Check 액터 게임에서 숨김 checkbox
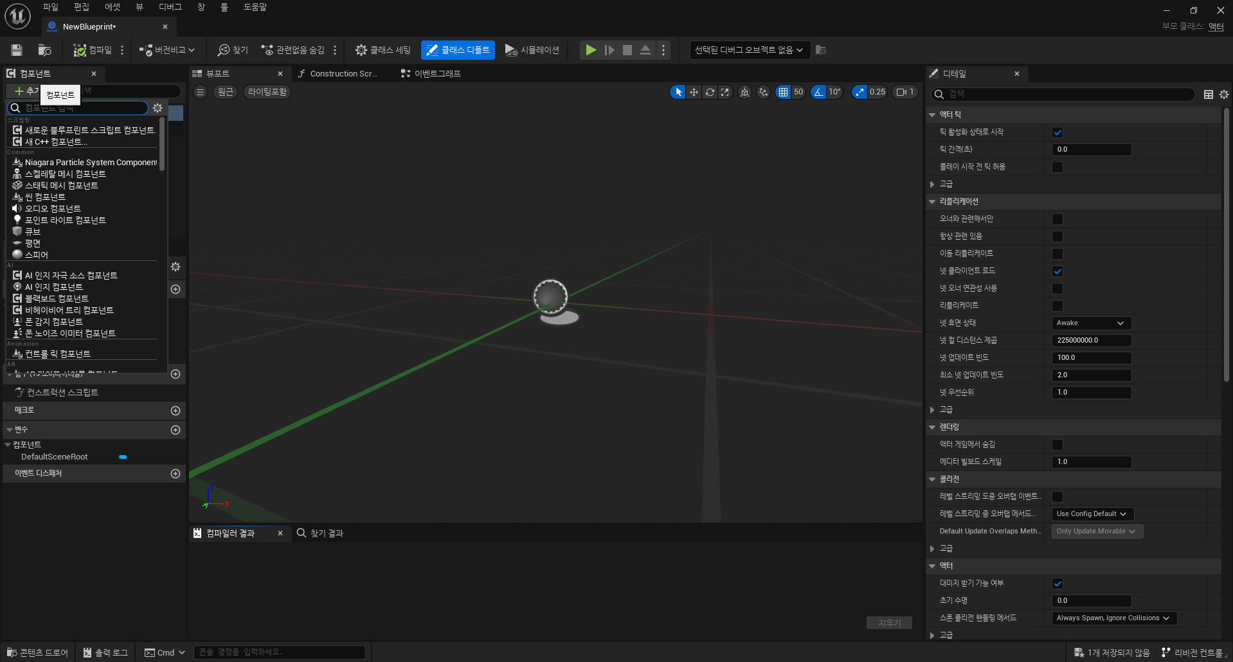 point(1057,445)
